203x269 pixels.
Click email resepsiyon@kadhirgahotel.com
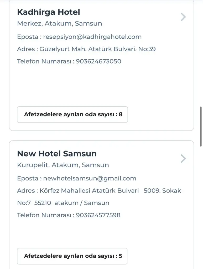click(x=92, y=37)
